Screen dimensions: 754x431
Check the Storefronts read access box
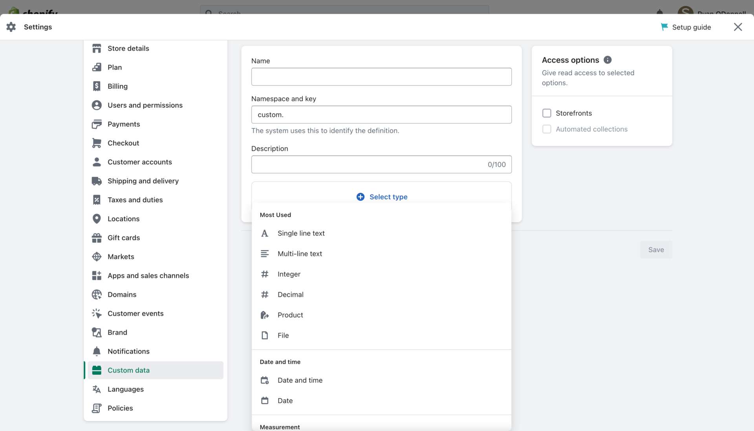547,113
